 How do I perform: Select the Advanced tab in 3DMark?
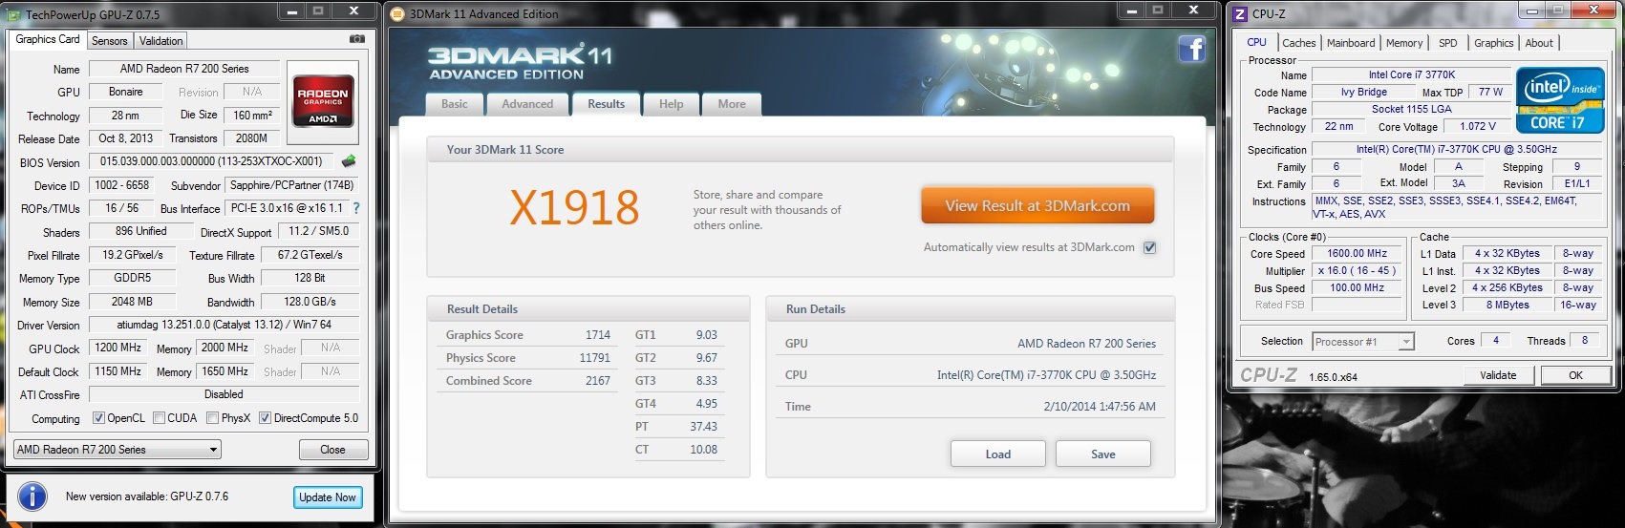point(527,104)
